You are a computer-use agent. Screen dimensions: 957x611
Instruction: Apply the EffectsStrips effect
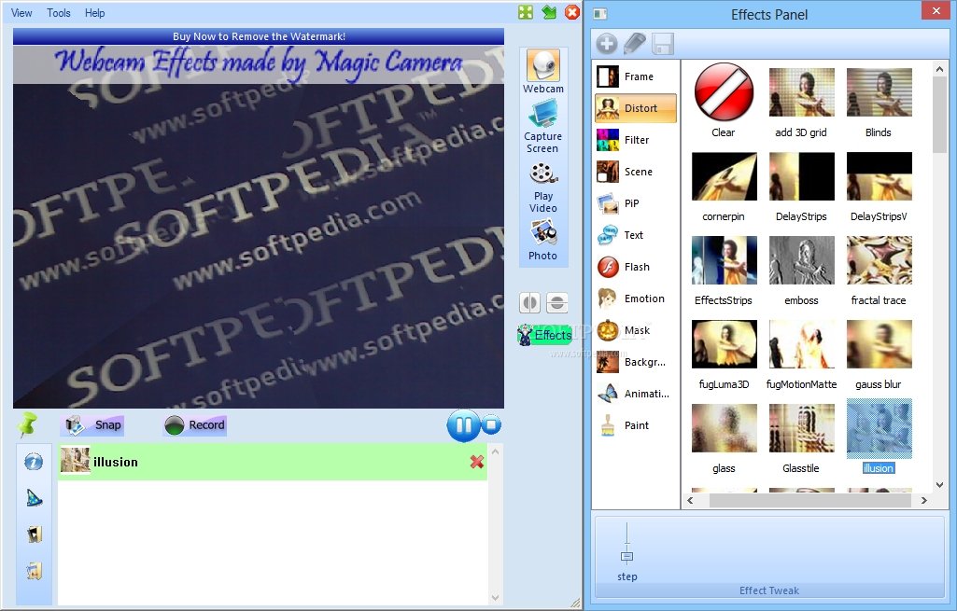click(x=724, y=260)
